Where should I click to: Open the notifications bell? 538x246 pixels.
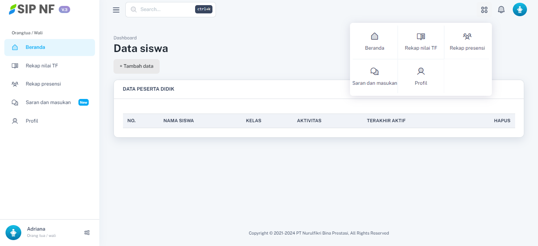pos(501,9)
